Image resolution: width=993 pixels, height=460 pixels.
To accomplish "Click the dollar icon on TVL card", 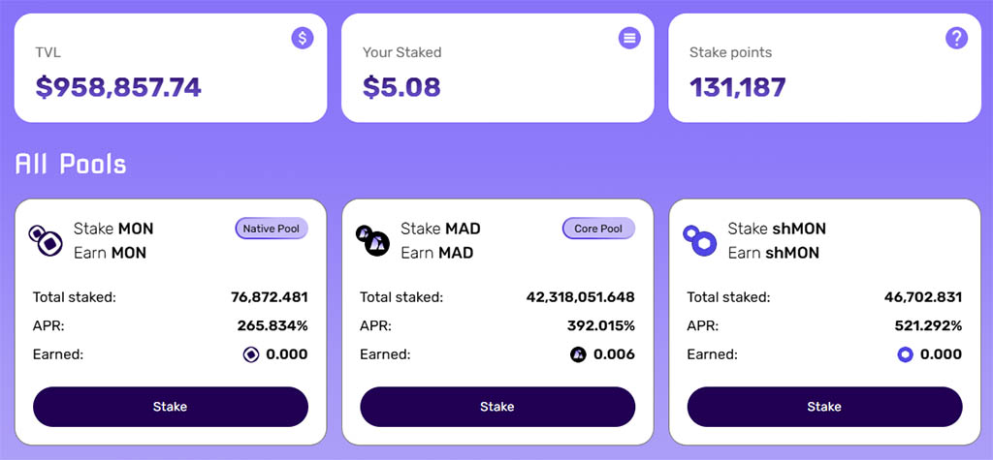I will pyautogui.click(x=303, y=39).
